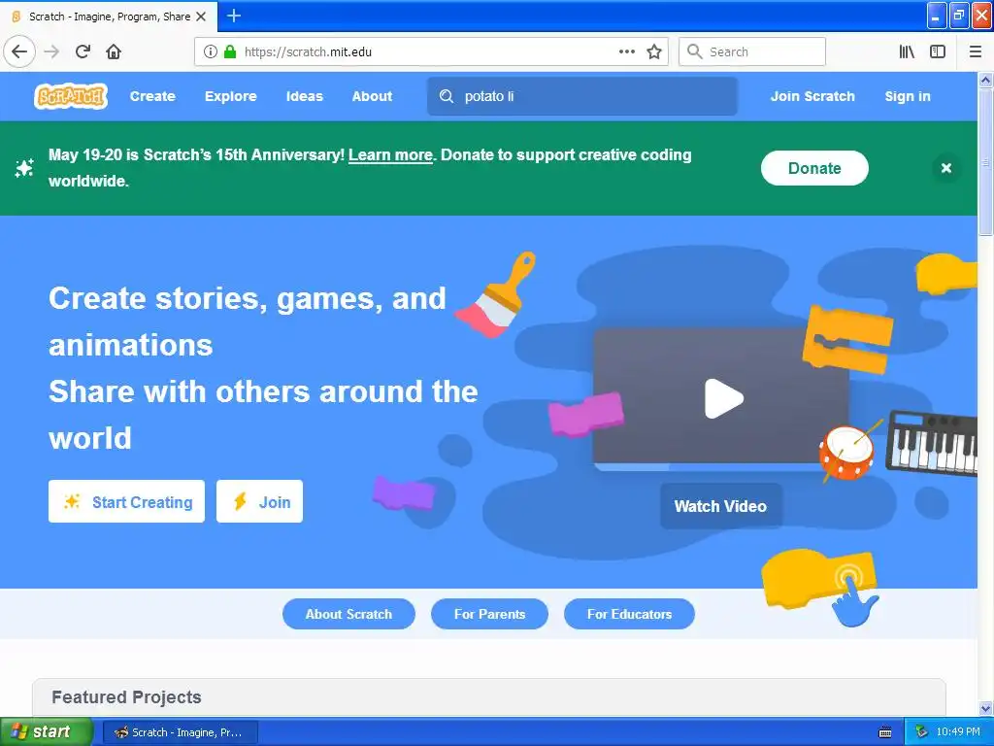This screenshot has height=746, width=994.
Task: Click the Scratch search field containing potato li
Action: coord(582,96)
